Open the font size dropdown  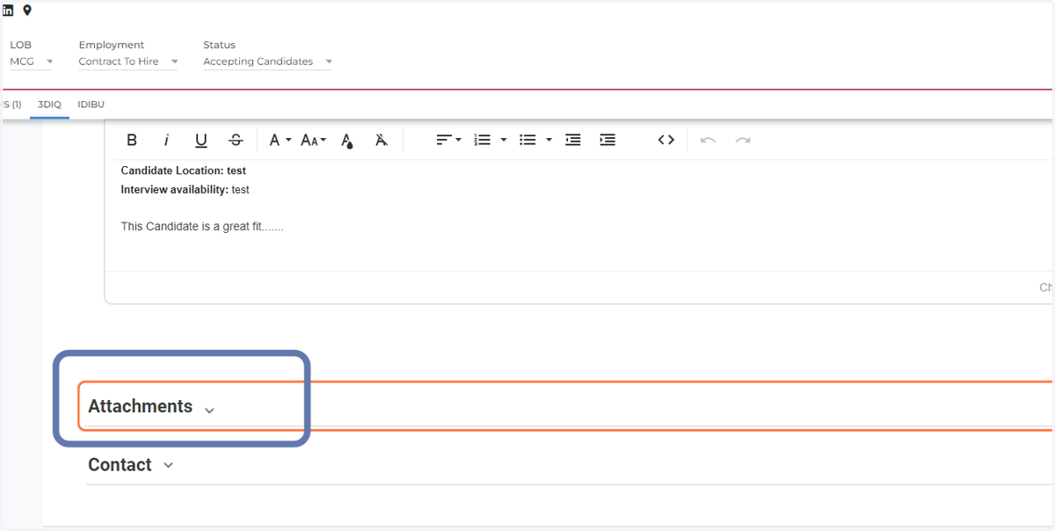click(x=313, y=140)
